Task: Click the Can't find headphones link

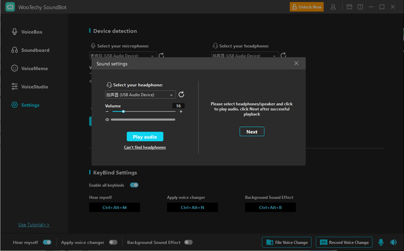Action: pyautogui.click(x=145, y=147)
